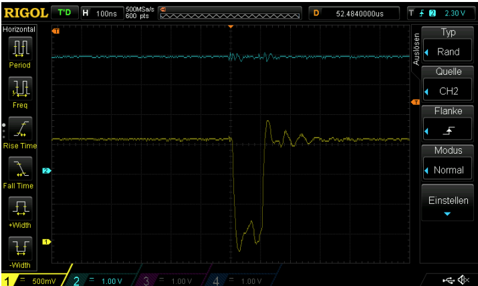Select the +Width measurement icon
This screenshot has height=286, width=478.
(x=20, y=208)
